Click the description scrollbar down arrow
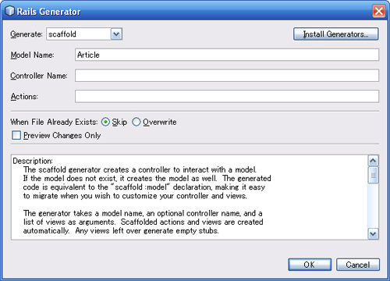This screenshot has height=281, width=390. [373, 234]
